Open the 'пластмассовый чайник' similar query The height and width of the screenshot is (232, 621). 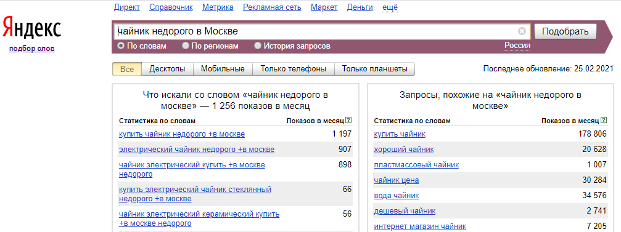416,165
